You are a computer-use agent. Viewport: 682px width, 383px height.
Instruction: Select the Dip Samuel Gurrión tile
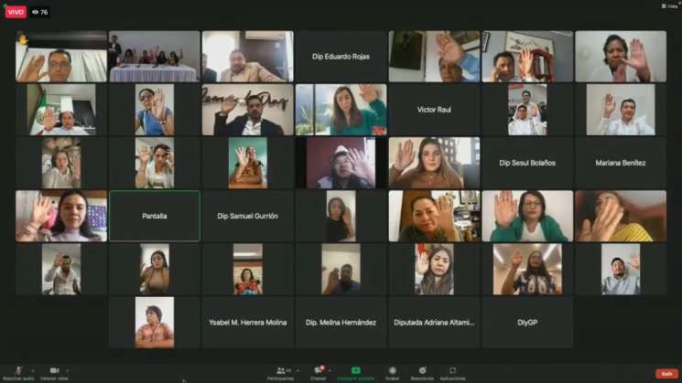point(247,216)
